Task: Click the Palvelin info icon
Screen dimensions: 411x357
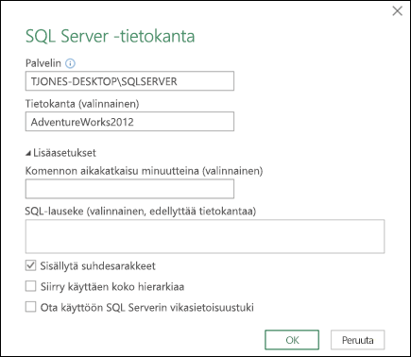Action: coord(70,63)
